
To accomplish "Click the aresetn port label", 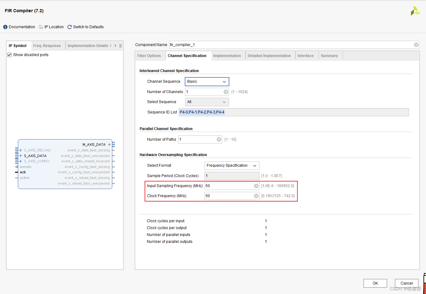I will (26, 167).
